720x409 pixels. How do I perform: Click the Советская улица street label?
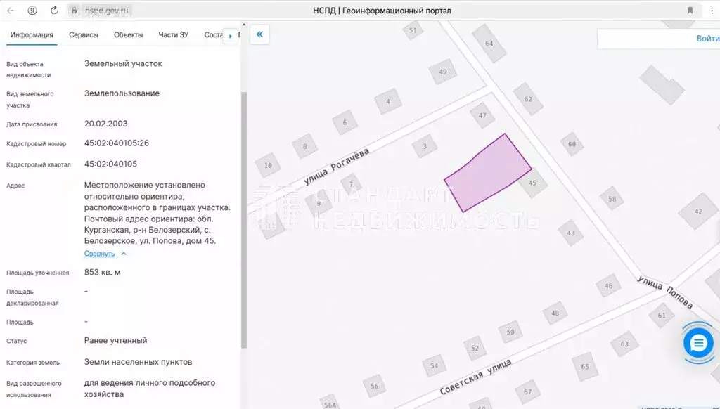click(475, 377)
